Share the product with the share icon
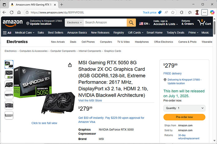Image resolution: width=217 pixels, height=144 pixels. tap(70, 65)
